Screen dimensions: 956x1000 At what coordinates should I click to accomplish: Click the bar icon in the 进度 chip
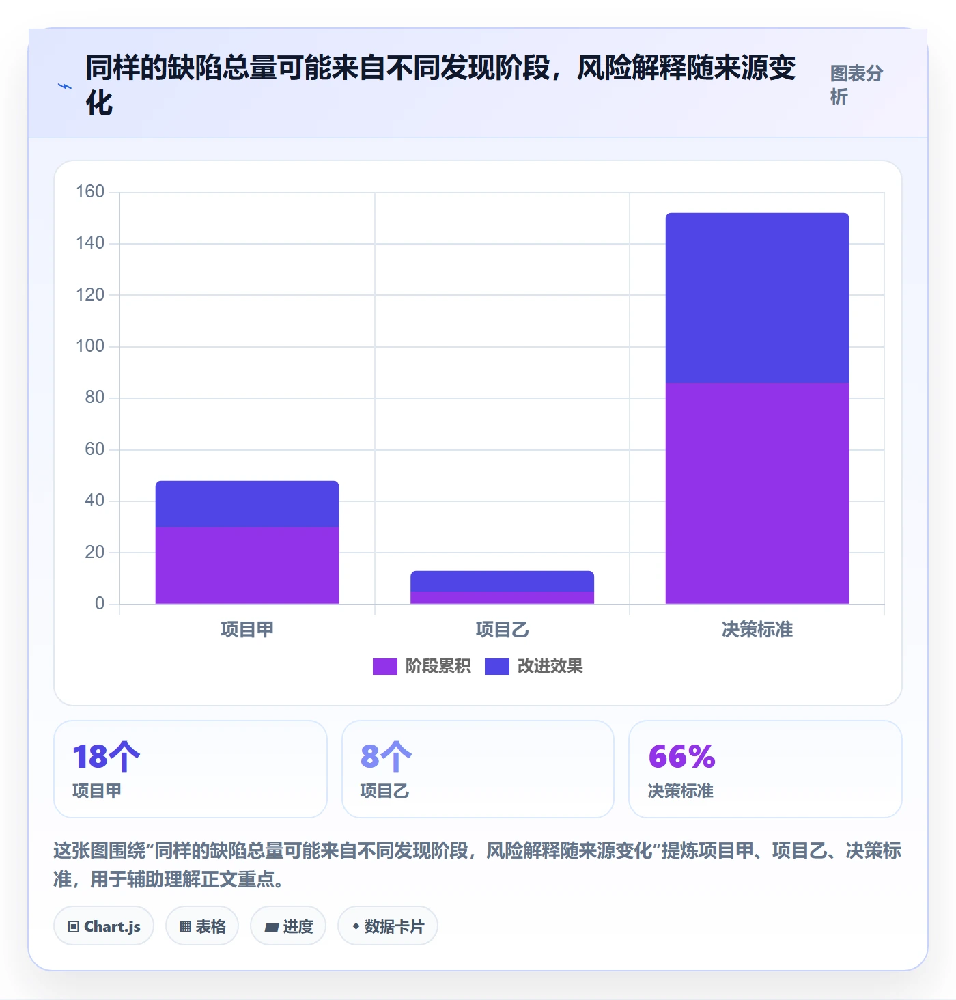tap(272, 927)
